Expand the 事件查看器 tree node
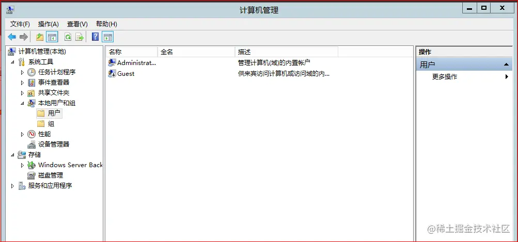 click(x=22, y=83)
